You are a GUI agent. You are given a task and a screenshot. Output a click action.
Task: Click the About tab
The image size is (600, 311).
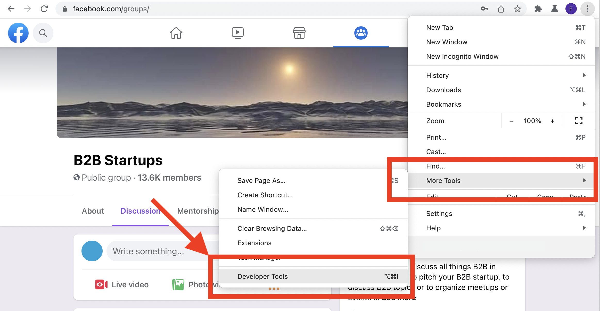click(x=93, y=211)
